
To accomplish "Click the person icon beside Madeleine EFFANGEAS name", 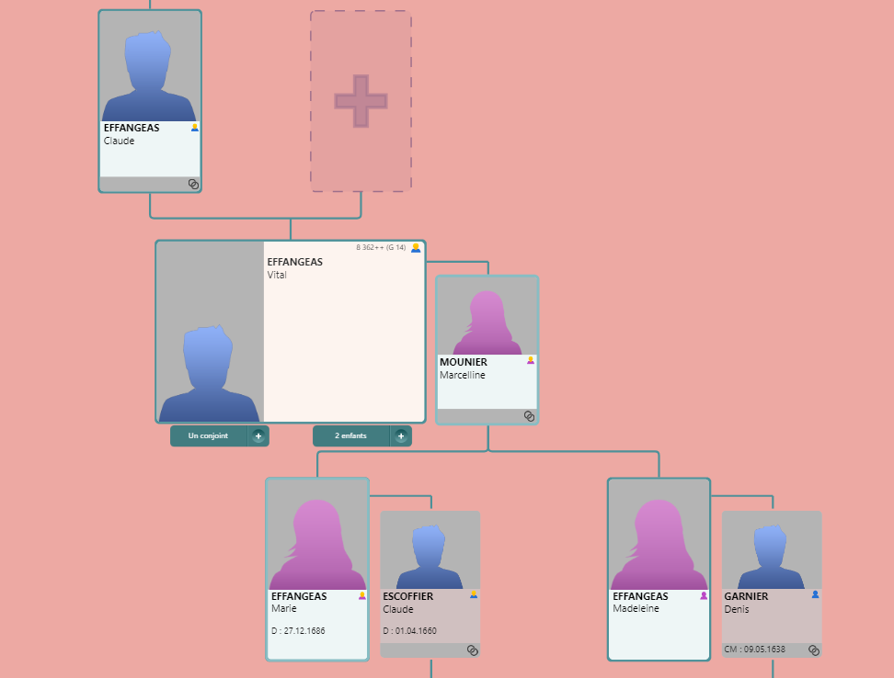I will pyautogui.click(x=704, y=595).
